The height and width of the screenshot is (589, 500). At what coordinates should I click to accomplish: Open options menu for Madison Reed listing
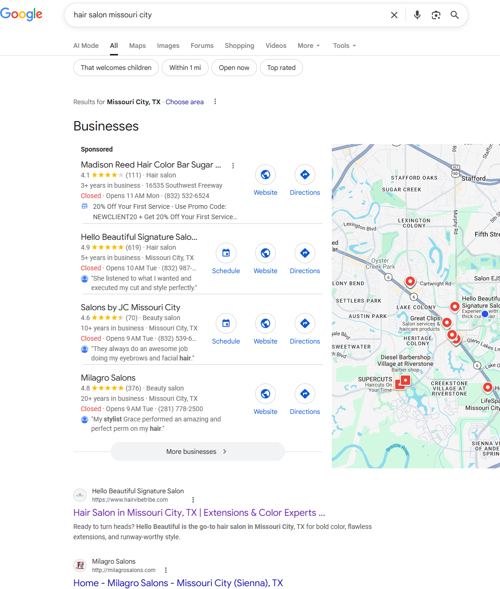[x=233, y=165]
